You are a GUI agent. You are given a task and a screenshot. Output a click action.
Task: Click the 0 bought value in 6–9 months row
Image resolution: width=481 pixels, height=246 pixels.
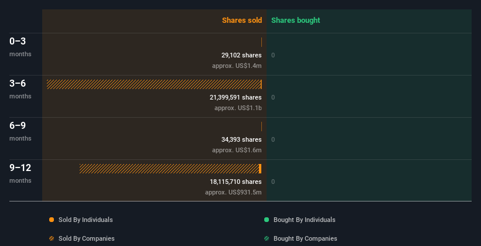273,139
